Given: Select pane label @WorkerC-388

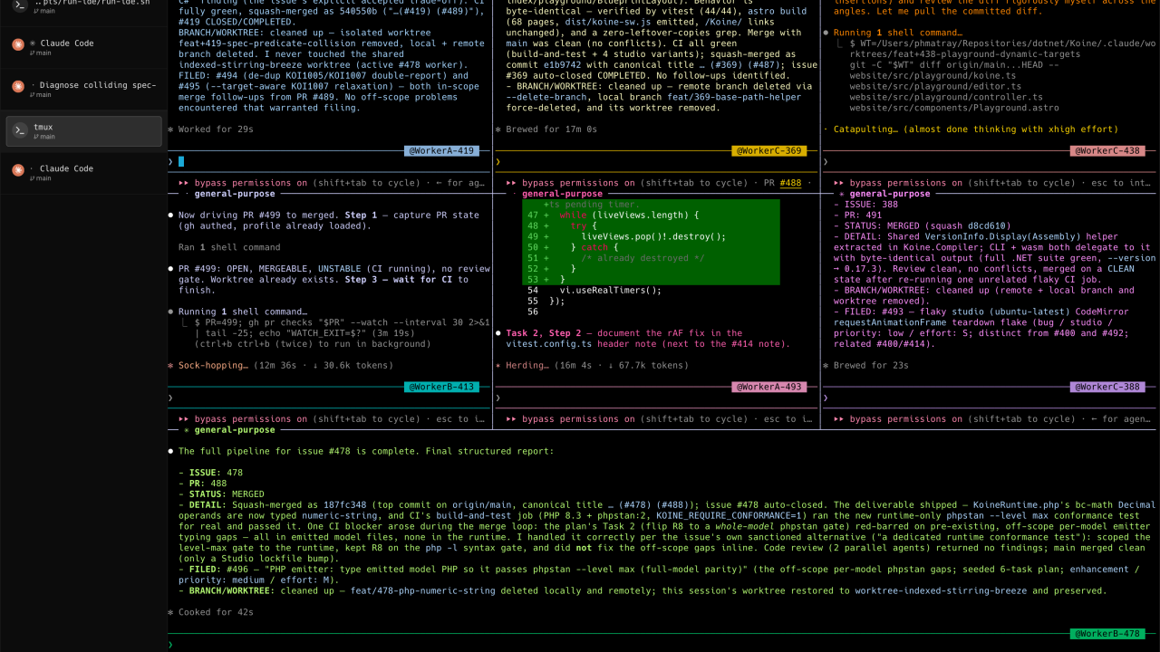Looking at the screenshot, I should pyautogui.click(x=1107, y=387).
